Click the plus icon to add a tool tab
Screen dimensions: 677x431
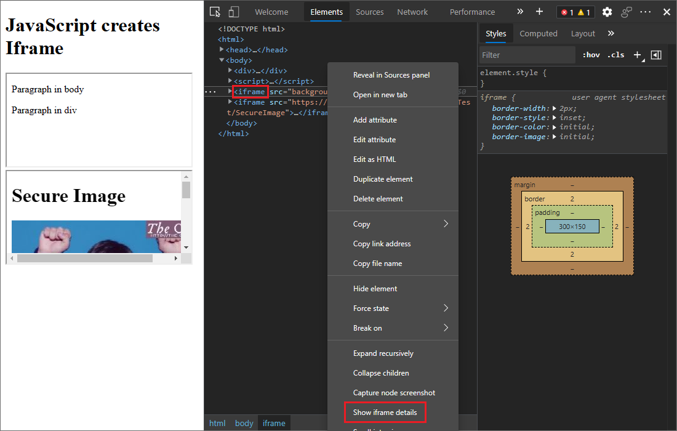pyautogui.click(x=539, y=12)
